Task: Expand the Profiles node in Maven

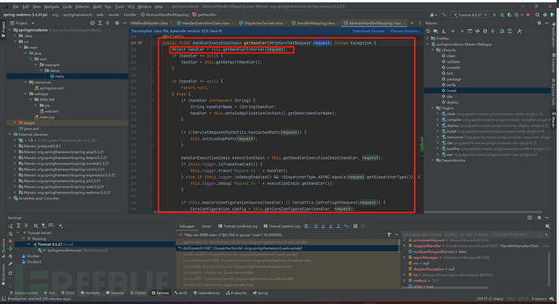Action: click(428, 38)
